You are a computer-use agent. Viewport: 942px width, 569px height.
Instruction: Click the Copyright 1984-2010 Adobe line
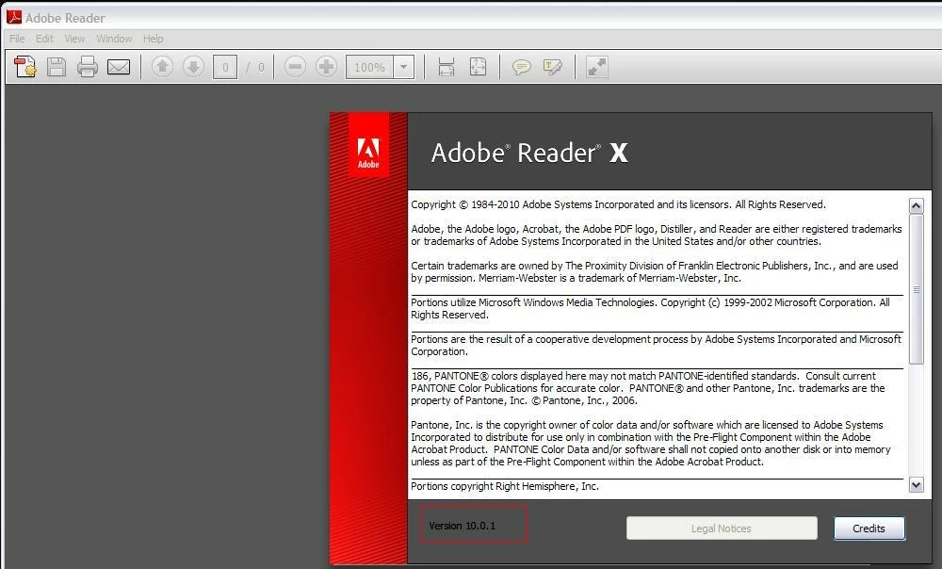pyautogui.click(x=618, y=204)
